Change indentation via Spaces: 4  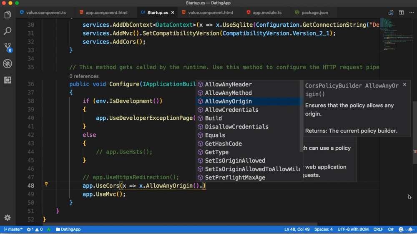coord(324,229)
